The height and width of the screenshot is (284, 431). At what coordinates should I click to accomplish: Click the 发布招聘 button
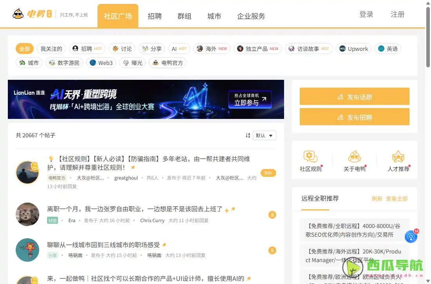pyautogui.click(x=354, y=117)
